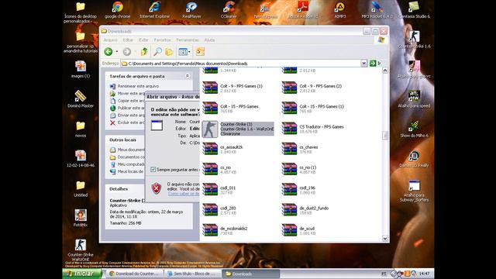Open the CCleaner desktop shortcut

coord(229,10)
